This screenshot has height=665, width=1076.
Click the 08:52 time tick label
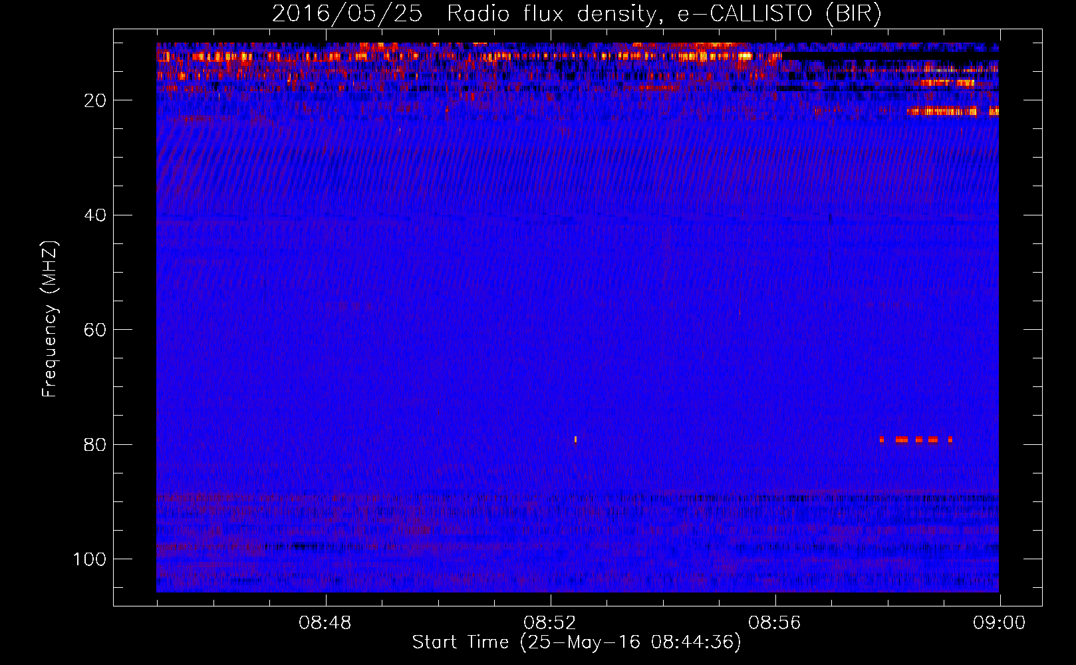pos(550,623)
